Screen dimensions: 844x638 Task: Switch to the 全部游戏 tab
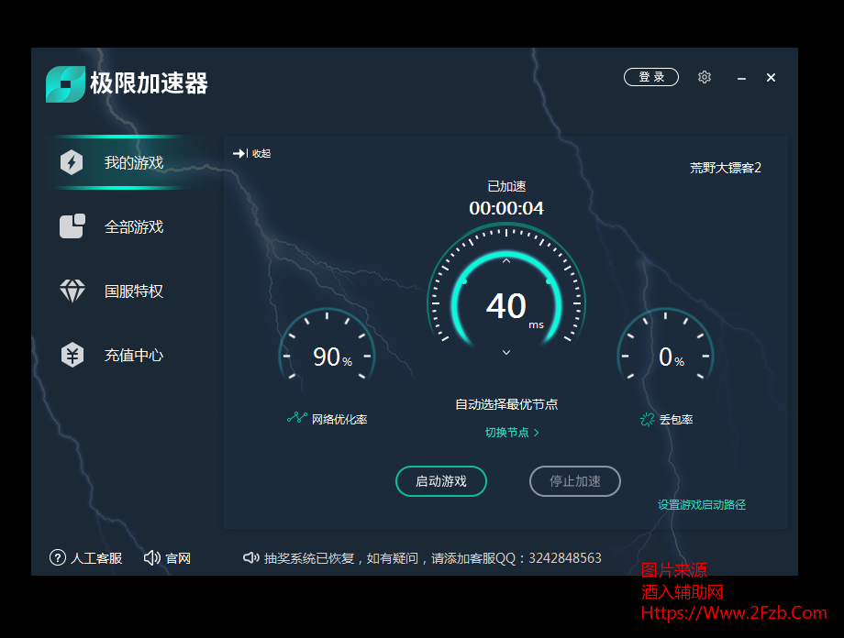coord(134,226)
